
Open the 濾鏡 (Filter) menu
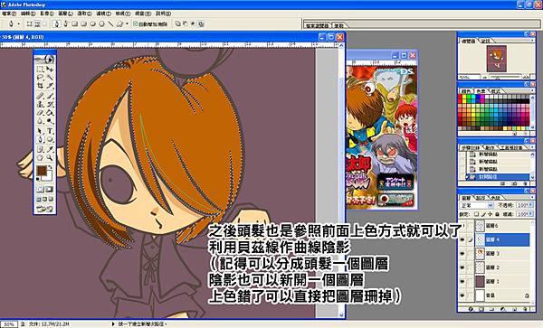[x=103, y=14]
